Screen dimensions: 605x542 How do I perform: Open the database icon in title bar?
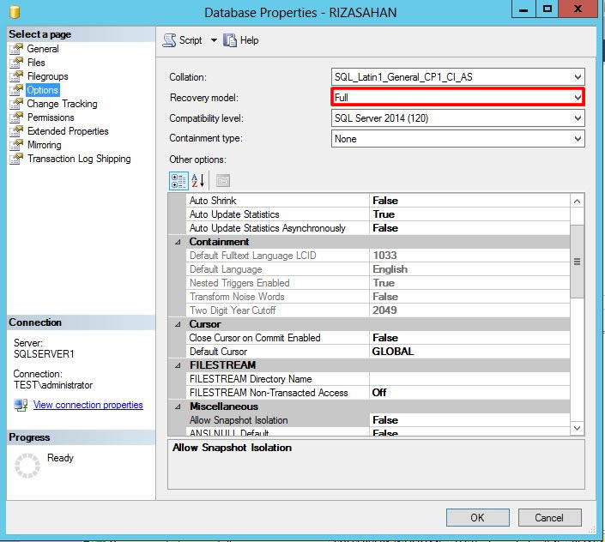click(14, 11)
